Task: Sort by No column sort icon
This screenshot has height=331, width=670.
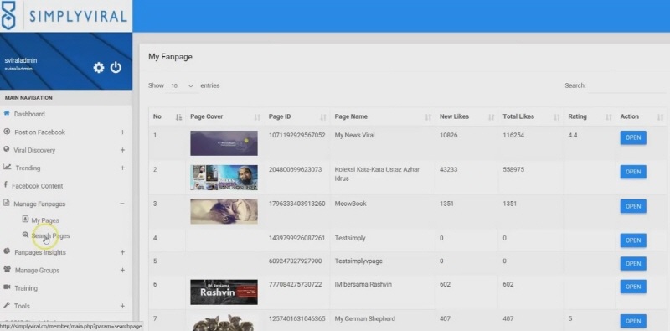Action: click(x=178, y=116)
